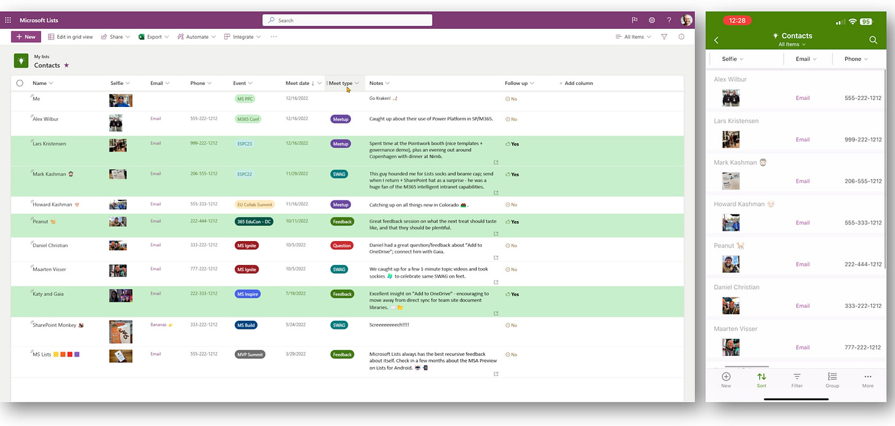
Task: Click the My lists breadcrumb
Action: 41,57
